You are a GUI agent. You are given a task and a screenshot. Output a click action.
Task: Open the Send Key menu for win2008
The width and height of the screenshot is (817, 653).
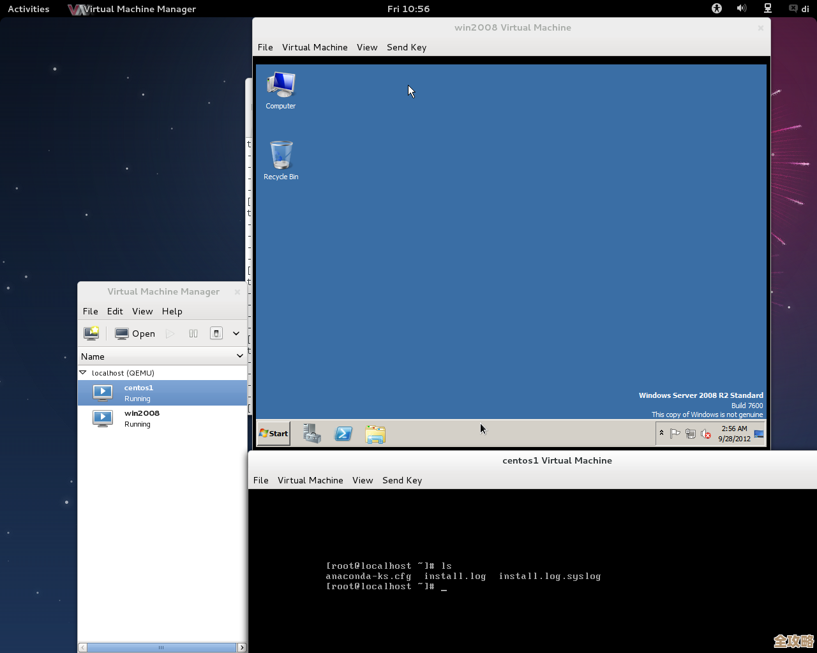point(406,47)
